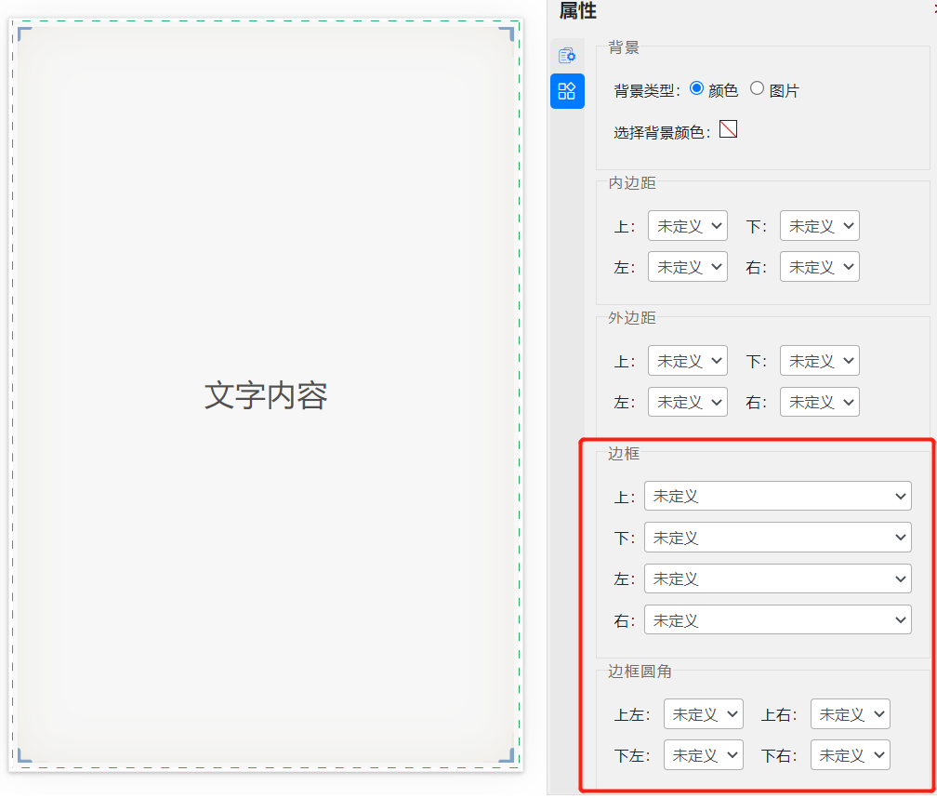Select the 图片 background type radio

pyautogui.click(x=757, y=88)
